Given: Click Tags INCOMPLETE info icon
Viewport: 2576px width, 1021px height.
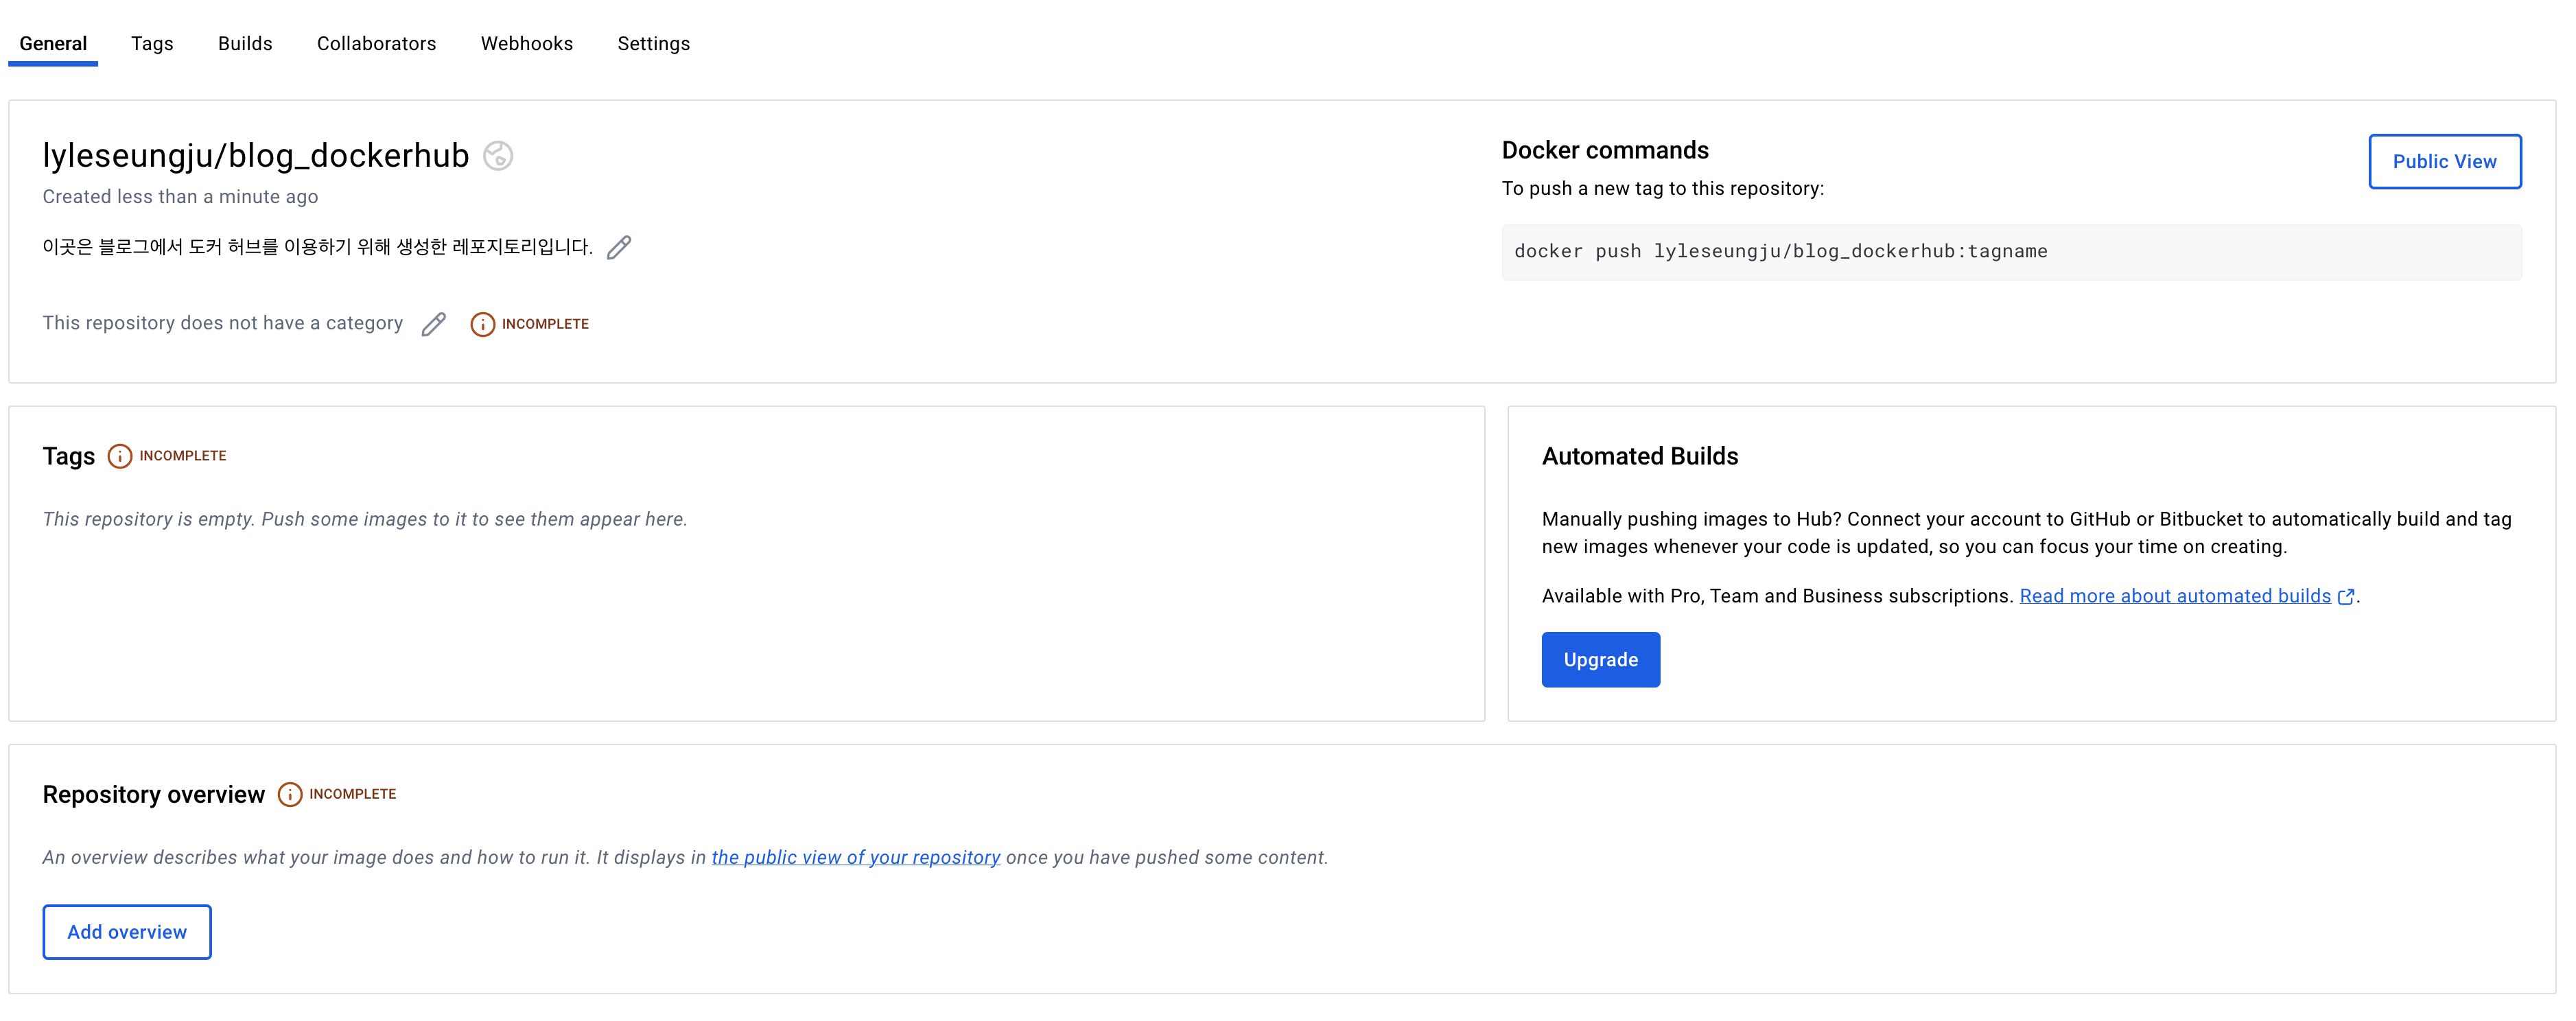Looking at the screenshot, I should (119, 456).
